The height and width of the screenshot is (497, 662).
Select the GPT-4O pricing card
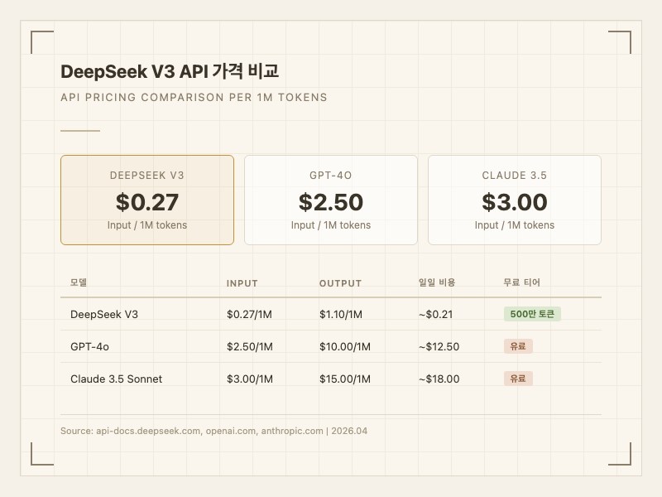point(331,200)
